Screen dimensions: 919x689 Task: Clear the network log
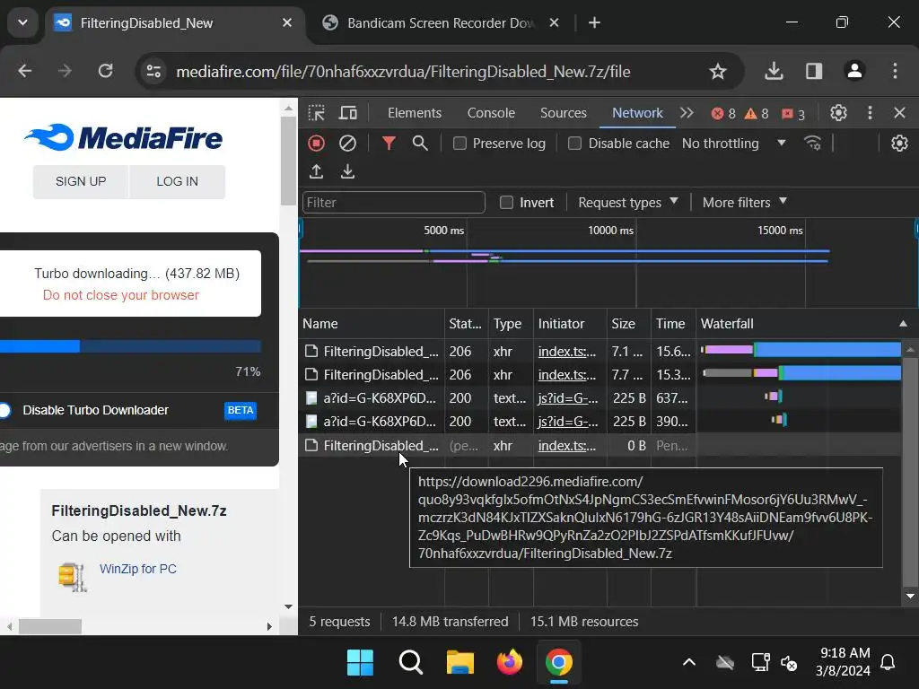pos(347,143)
